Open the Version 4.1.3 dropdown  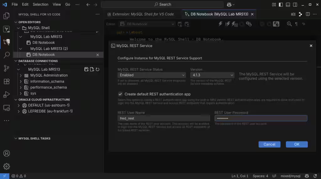[x=212, y=75]
